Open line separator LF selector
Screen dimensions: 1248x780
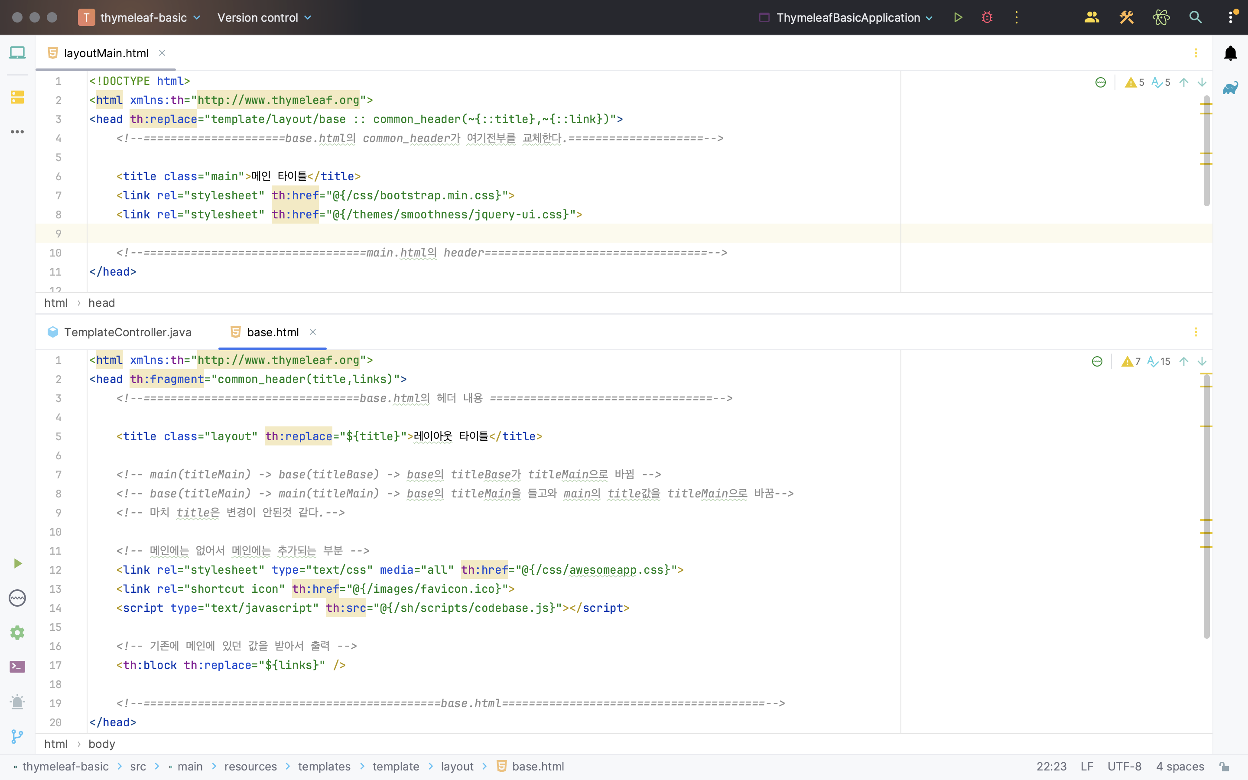[x=1087, y=767]
